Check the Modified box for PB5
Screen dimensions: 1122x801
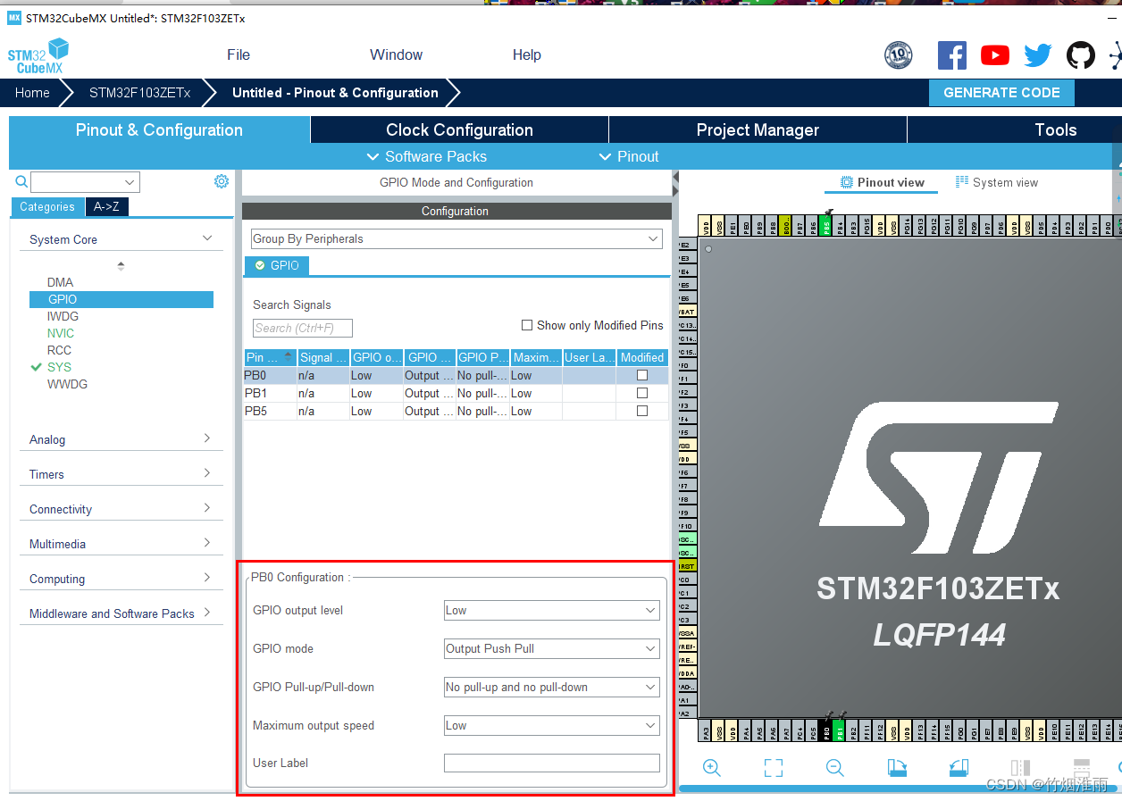pyautogui.click(x=642, y=411)
